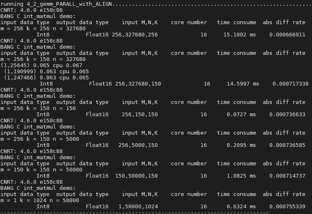
Task: Click the line m = 1 k = 1024 n = 50000
Action: tap(40, 200)
